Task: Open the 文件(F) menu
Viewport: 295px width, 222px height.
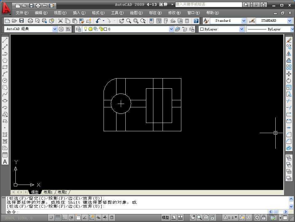Action: (x=22, y=13)
